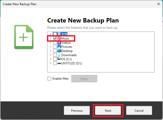Screen dimensions: 163x120
Task: Select the Videos tree item label
Action: click(66, 43)
